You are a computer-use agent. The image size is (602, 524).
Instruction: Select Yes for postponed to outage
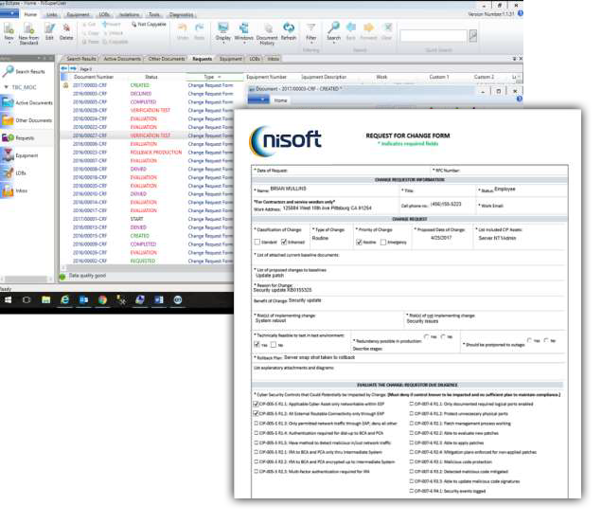(x=529, y=340)
